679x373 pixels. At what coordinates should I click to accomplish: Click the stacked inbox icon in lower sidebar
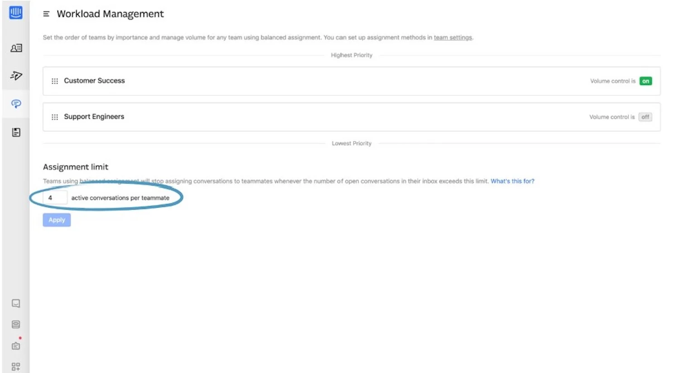pos(16,325)
